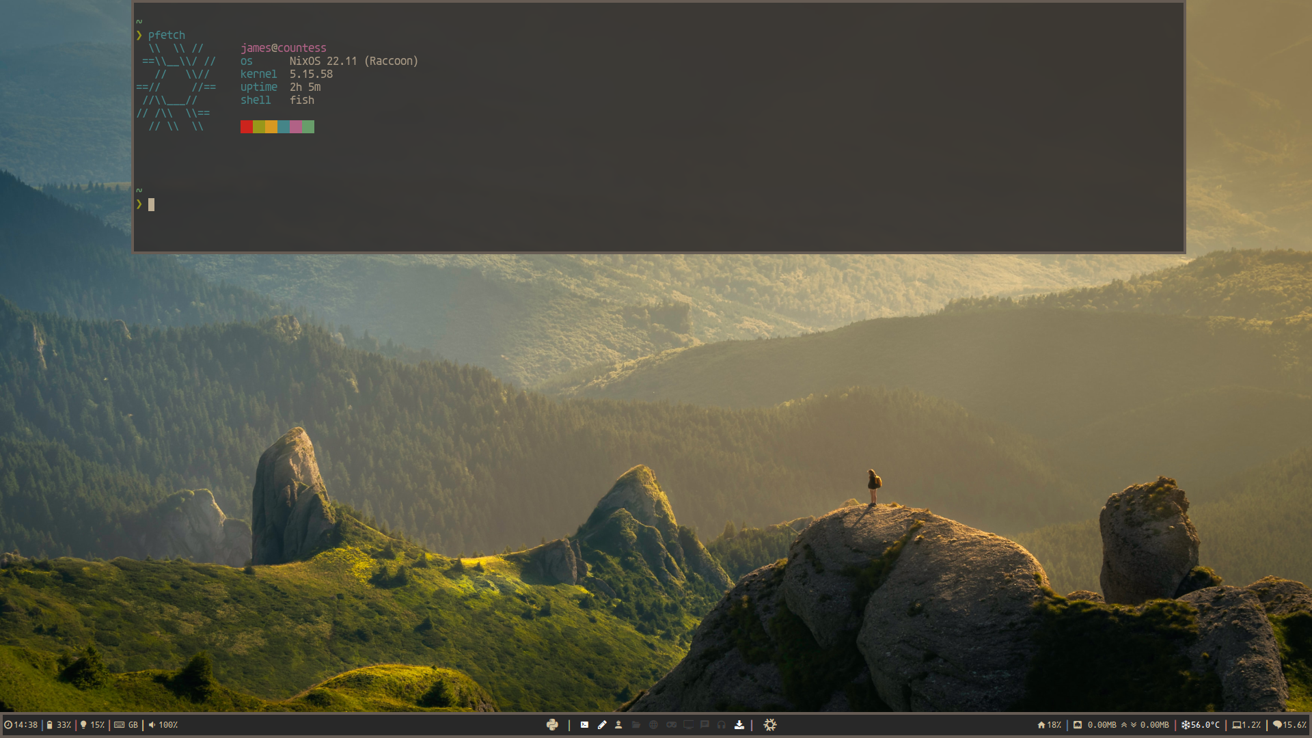Switch to the folder files workspace
The height and width of the screenshot is (738, 1312).
(636, 725)
